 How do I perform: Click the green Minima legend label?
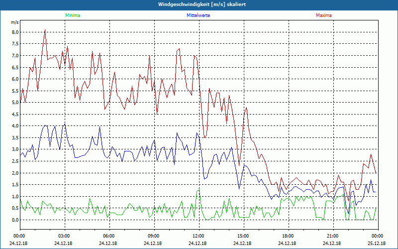click(x=73, y=15)
